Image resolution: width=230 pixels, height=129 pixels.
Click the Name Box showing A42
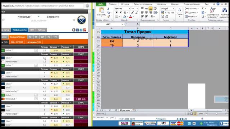109,24
